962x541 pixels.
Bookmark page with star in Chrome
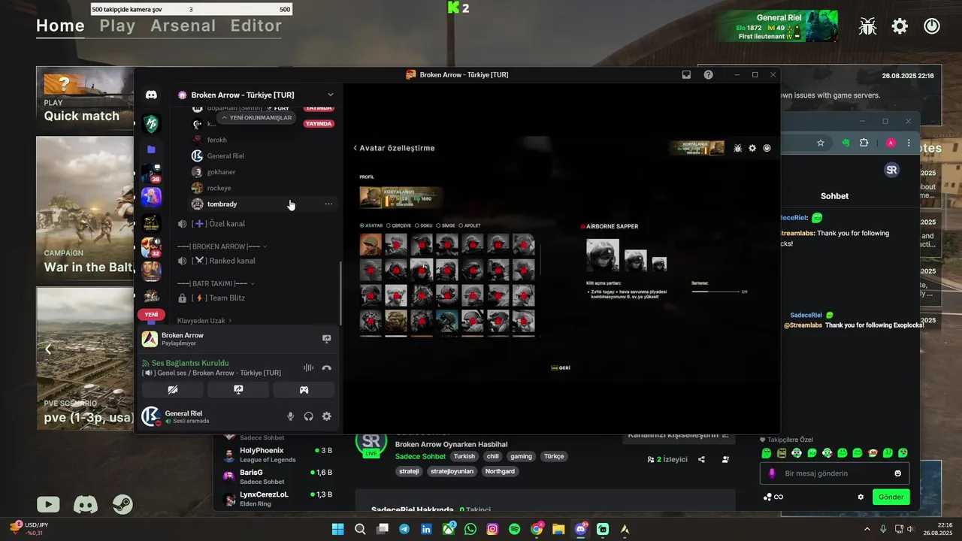(x=821, y=143)
